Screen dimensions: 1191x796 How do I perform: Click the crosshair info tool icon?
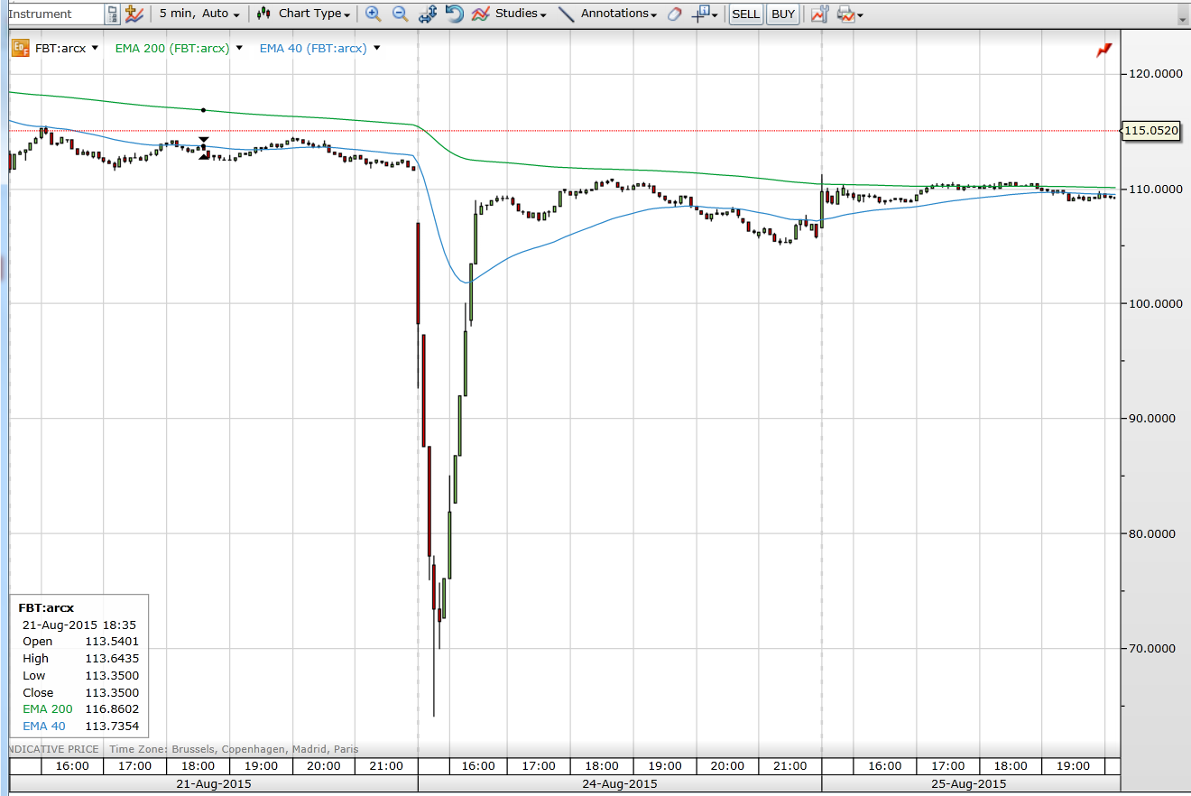tap(701, 14)
